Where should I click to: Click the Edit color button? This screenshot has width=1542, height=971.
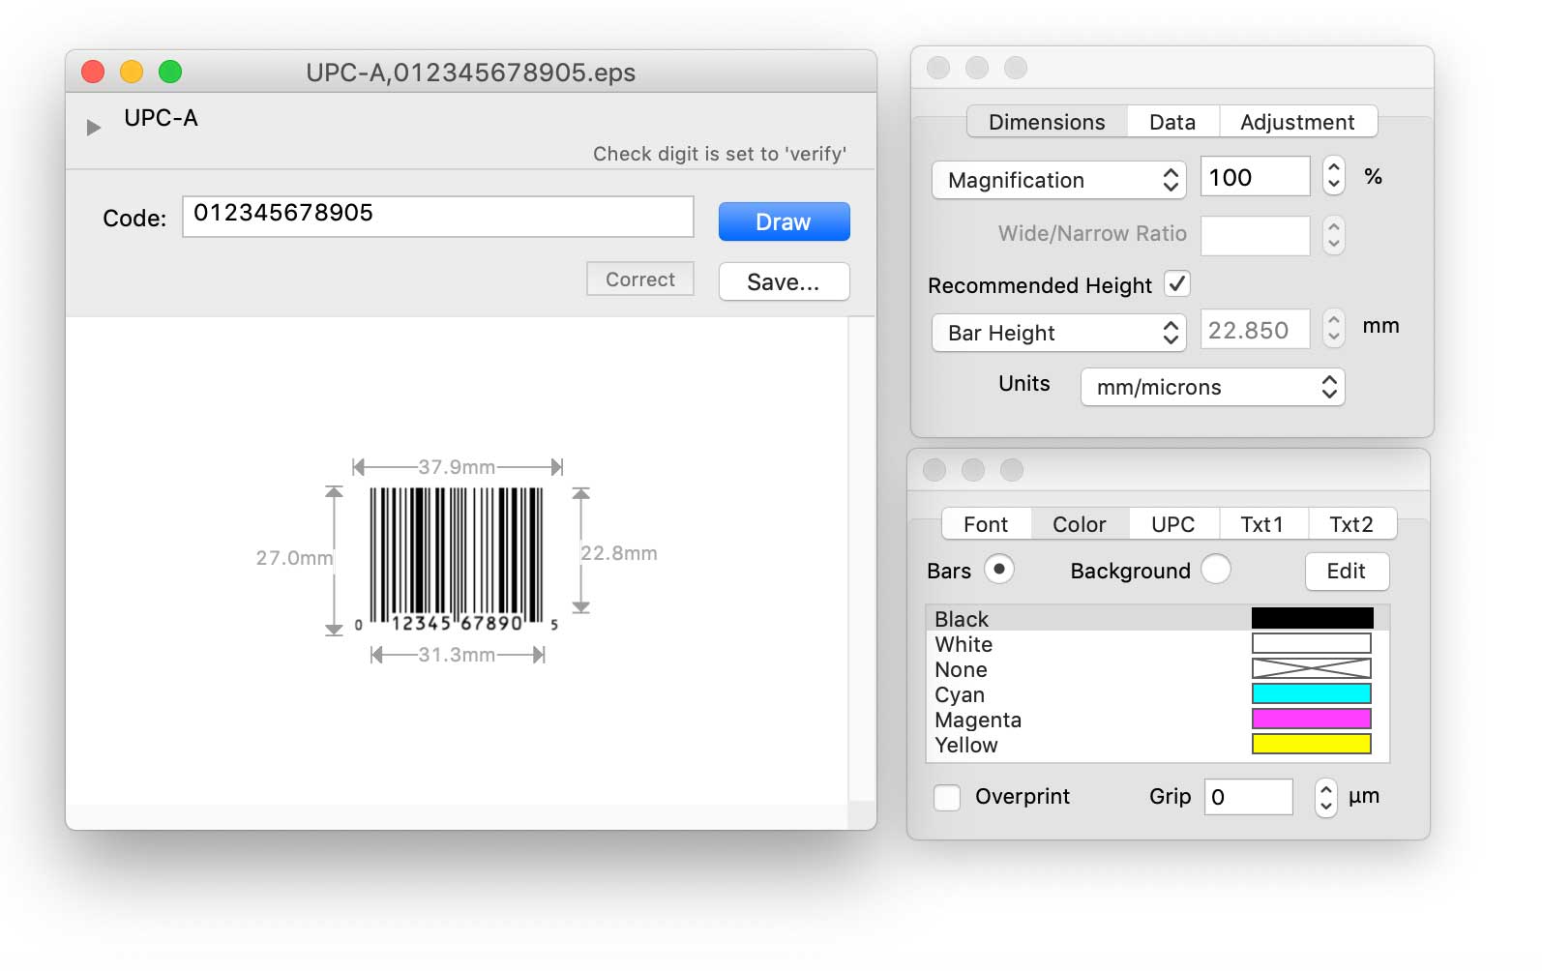tap(1346, 571)
